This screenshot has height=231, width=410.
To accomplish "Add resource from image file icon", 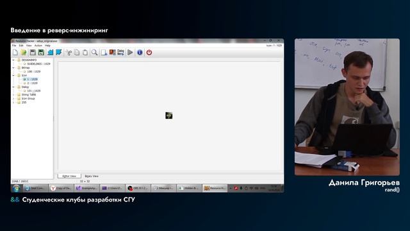I will [113, 53].
